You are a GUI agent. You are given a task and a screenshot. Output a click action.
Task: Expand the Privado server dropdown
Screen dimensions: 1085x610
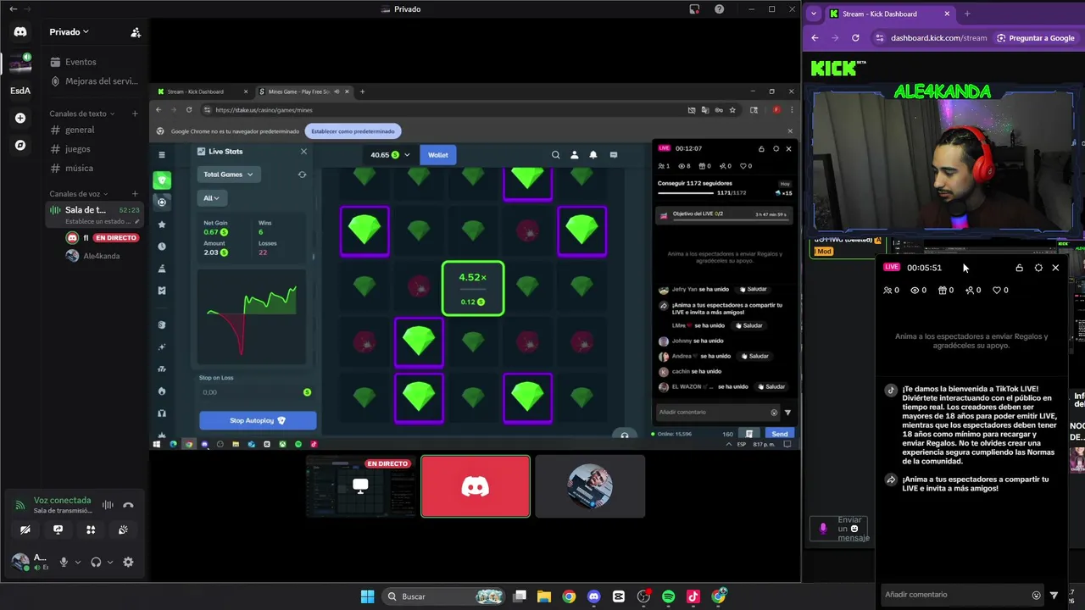click(69, 32)
